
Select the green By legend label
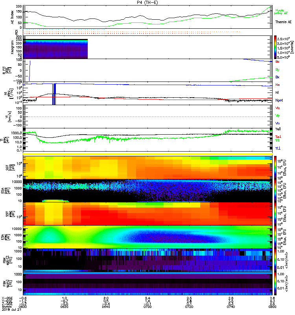pos(277,69)
